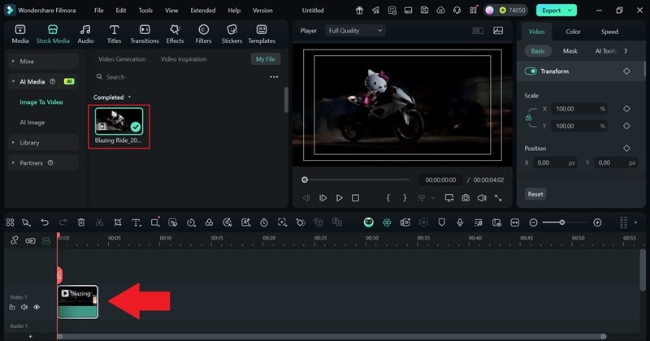650x341 pixels.
Task: Open the Titles tab
Action: 114,34
